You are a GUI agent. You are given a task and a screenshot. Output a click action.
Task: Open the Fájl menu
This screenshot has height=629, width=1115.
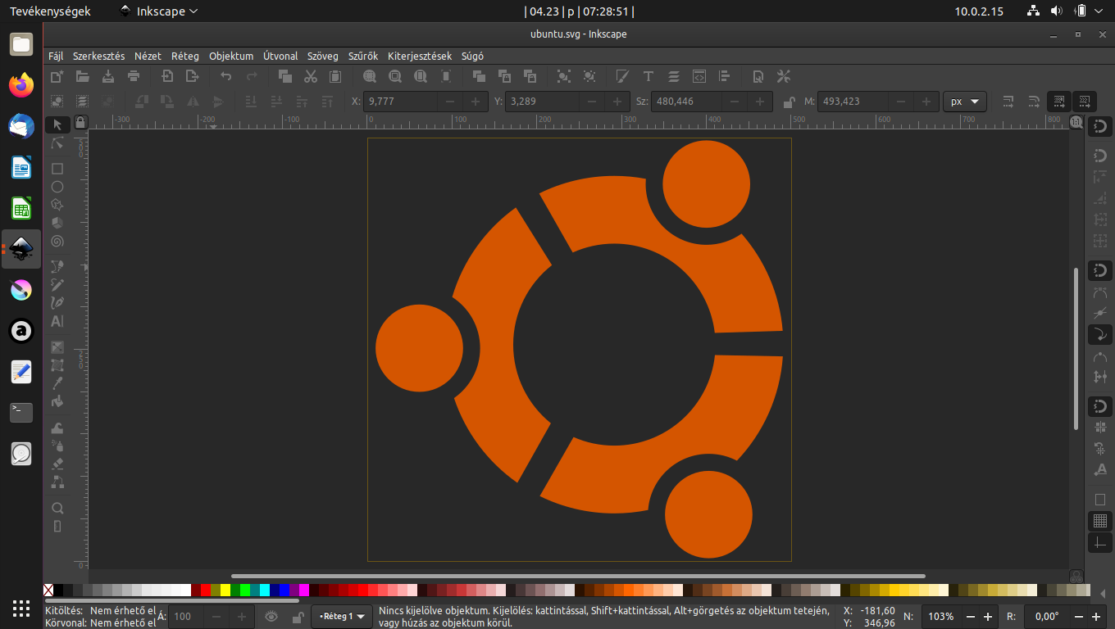click(x=56, y=57)
